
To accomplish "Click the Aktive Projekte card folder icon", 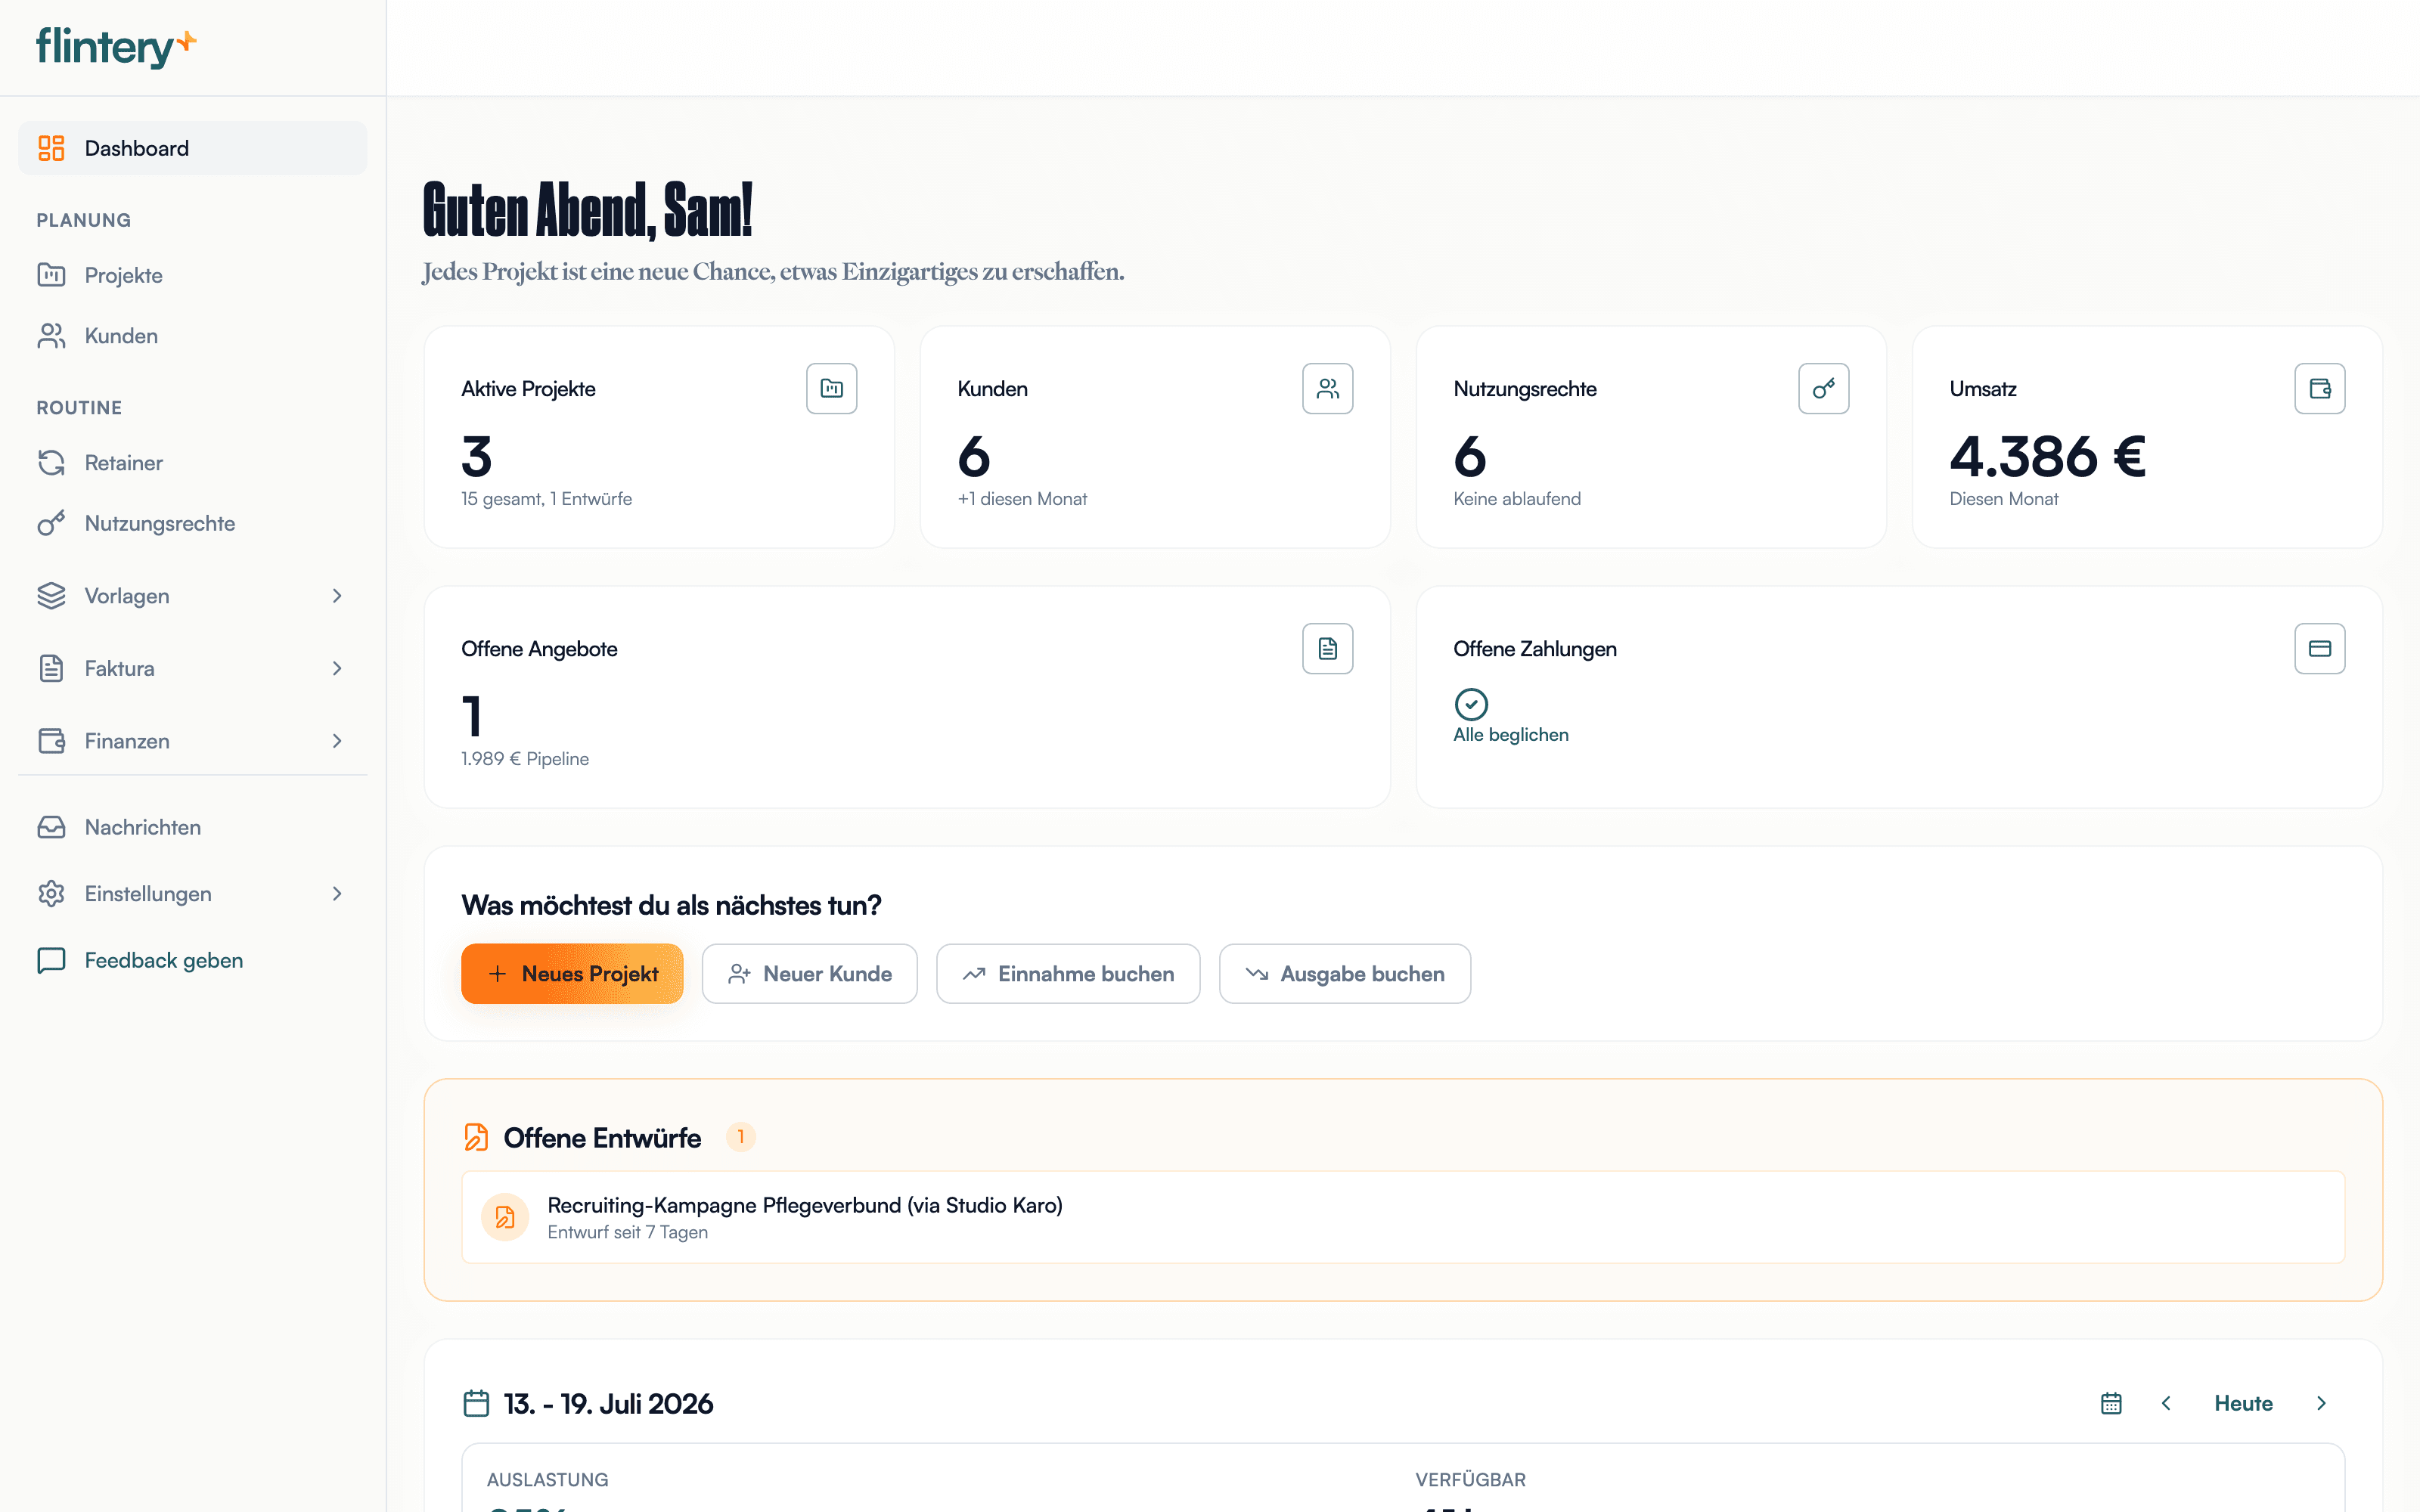I will (x=832, y=388).
